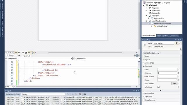Click the DataContext property marker square
Screen dimensions: 187x105
coord(178,83)
